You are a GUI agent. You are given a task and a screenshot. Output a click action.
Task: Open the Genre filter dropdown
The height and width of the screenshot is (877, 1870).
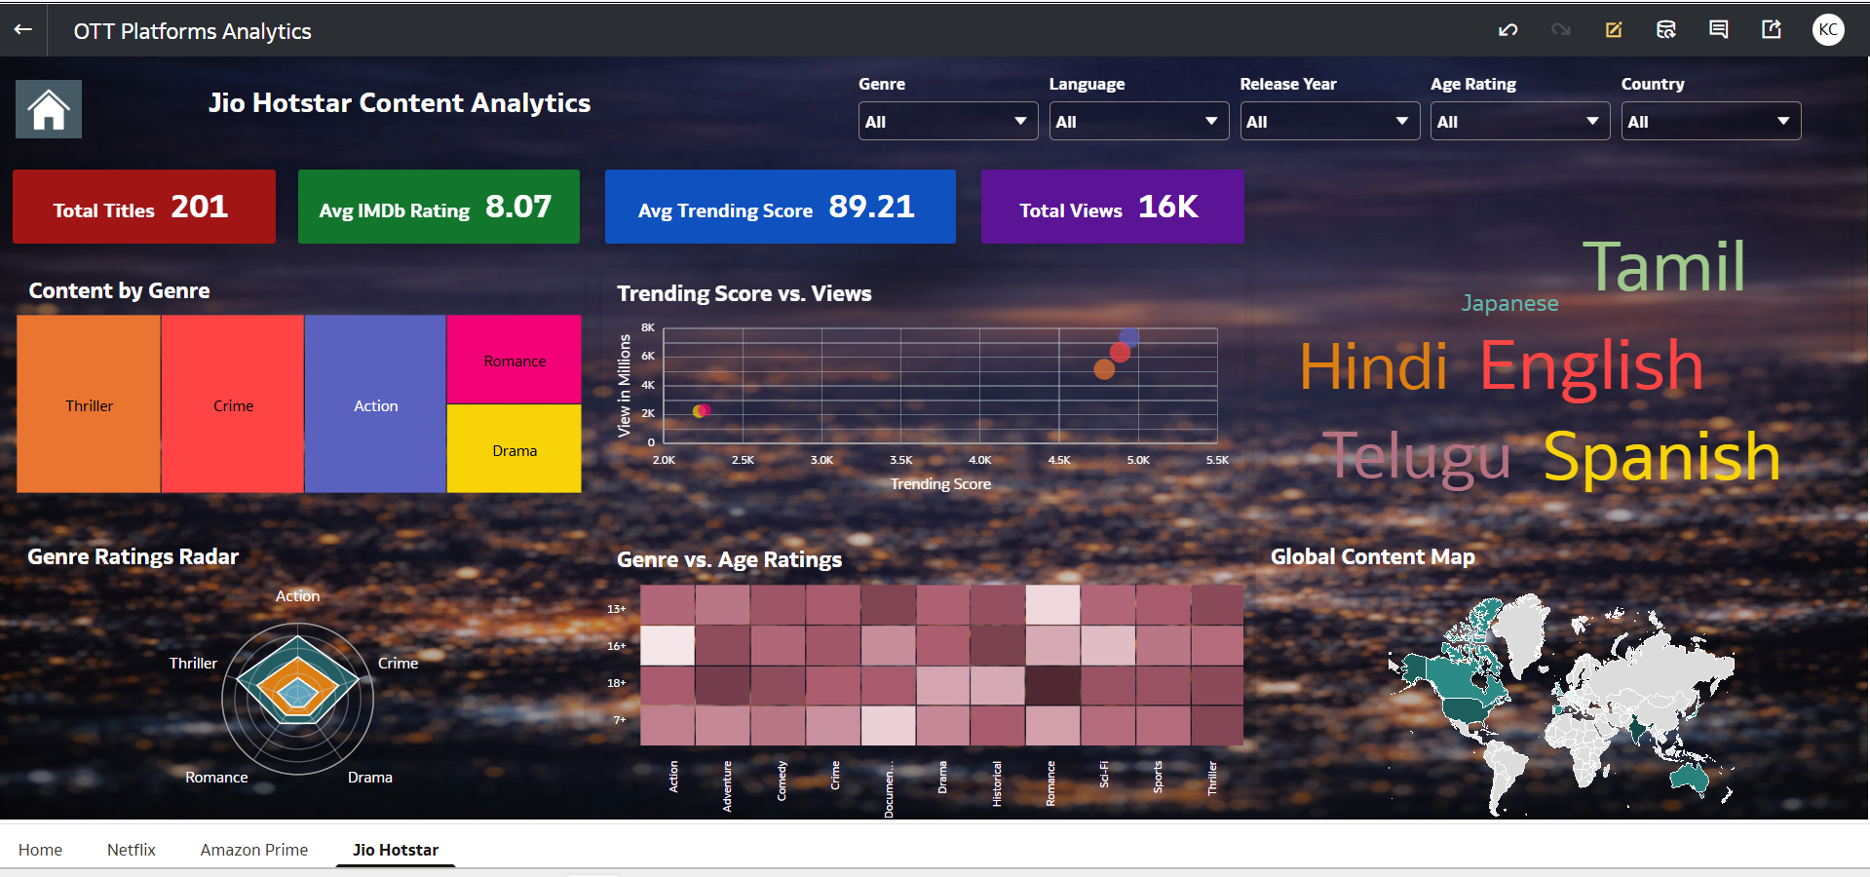click(947, 122)
